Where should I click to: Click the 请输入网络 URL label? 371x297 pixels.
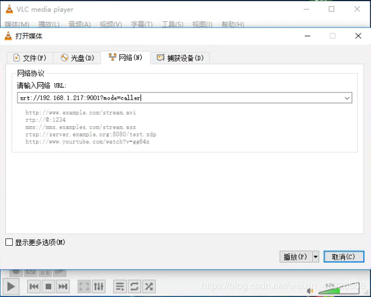pyautogui.click(x=42, y=85)
